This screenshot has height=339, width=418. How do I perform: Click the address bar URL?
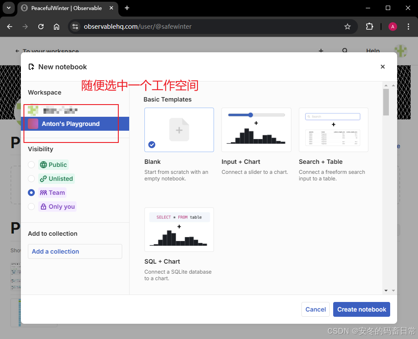point(137,27)
